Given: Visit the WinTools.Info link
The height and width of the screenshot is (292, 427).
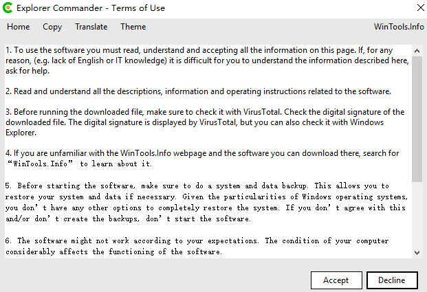Looking at the screenshot, I should (x=399, y=27).
